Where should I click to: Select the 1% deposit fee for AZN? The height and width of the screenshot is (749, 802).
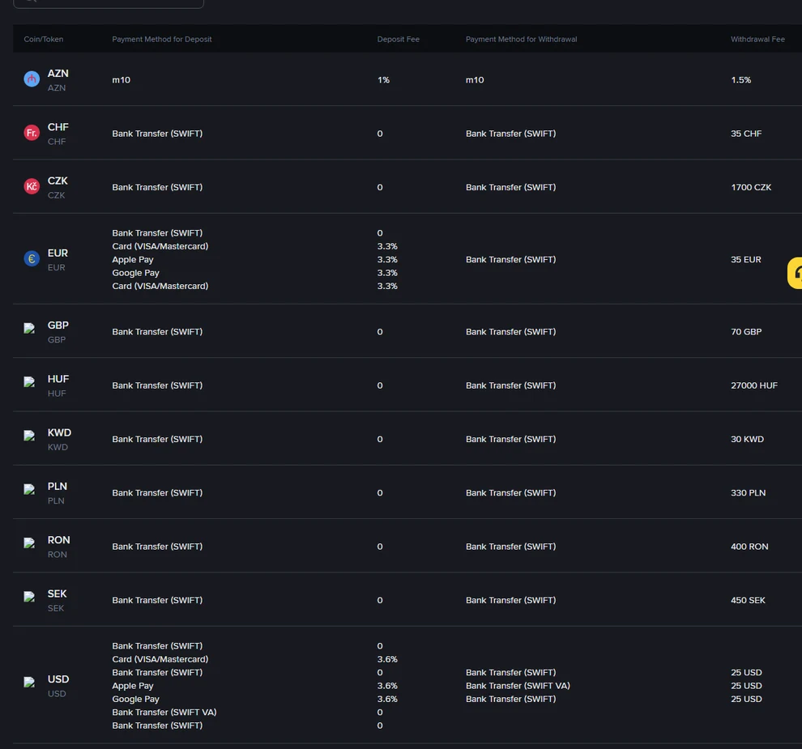click(x=383, y=79)
